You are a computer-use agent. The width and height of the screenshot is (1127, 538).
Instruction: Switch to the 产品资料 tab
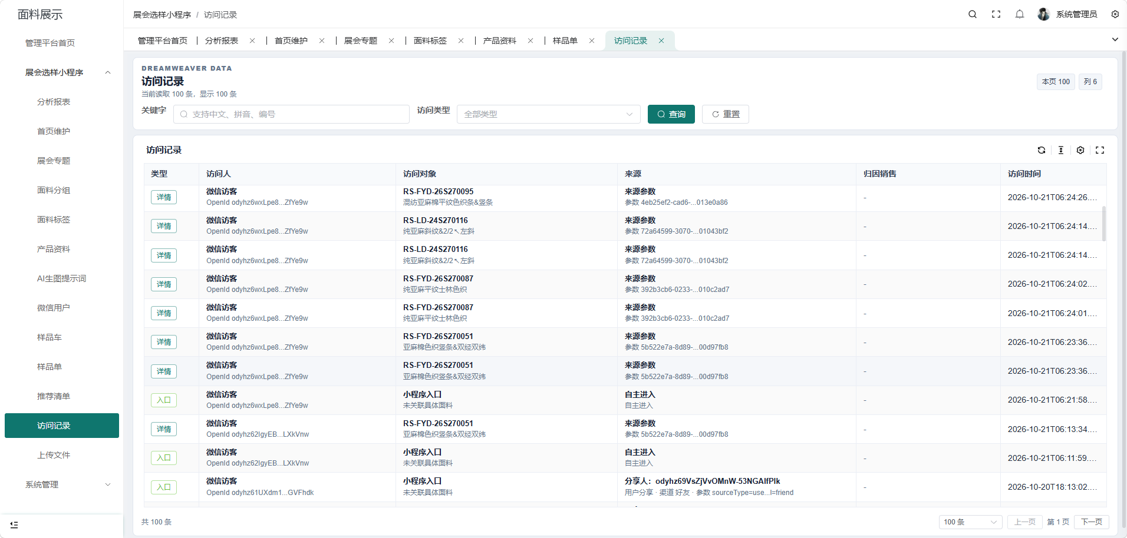(x=499, y=41)
